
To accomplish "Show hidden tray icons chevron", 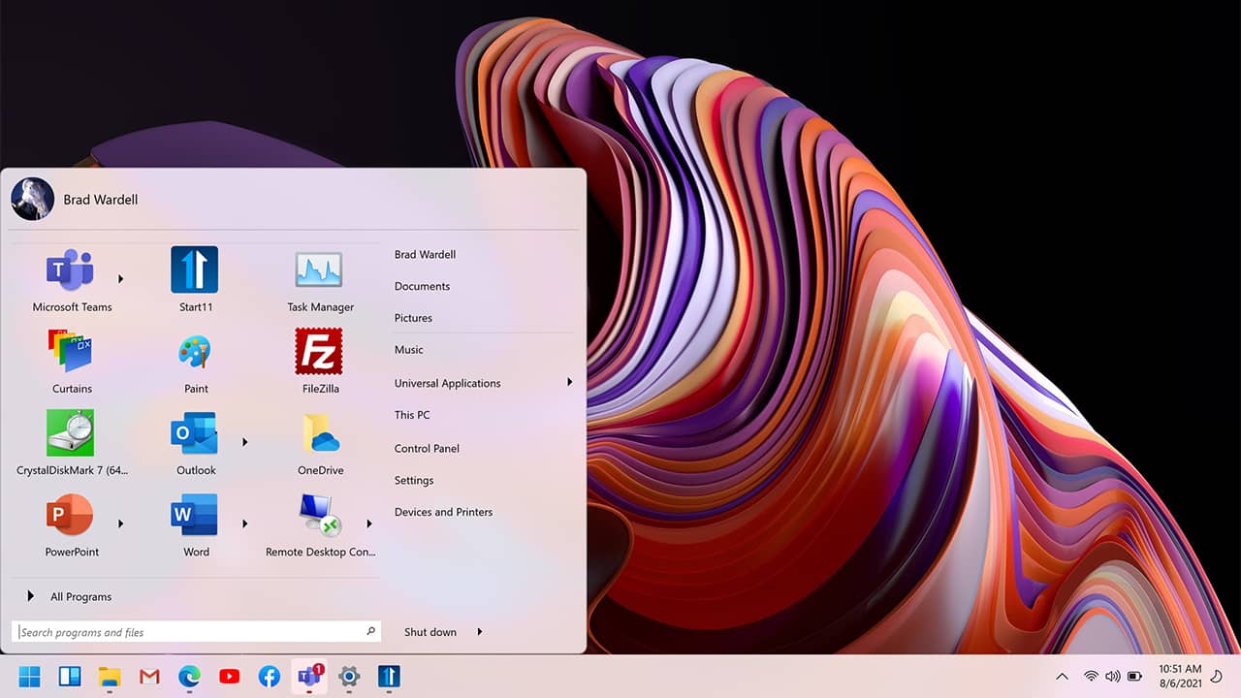I will click(x=1062, y=677).
